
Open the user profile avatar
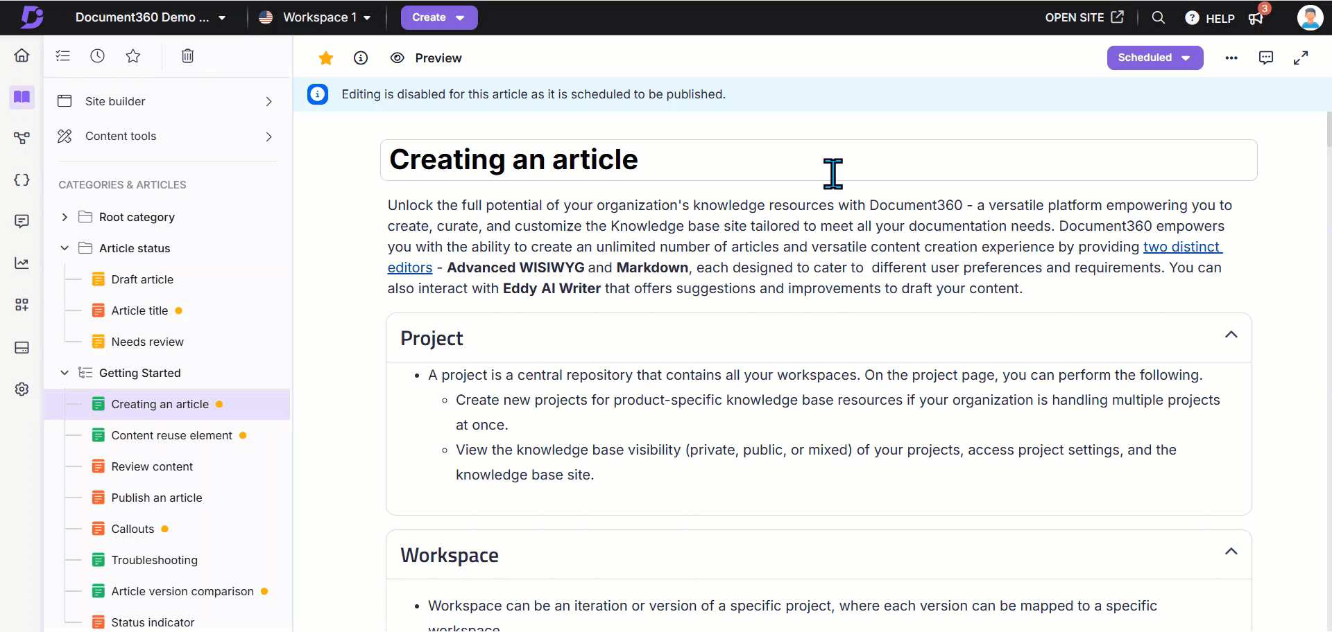1310,17
